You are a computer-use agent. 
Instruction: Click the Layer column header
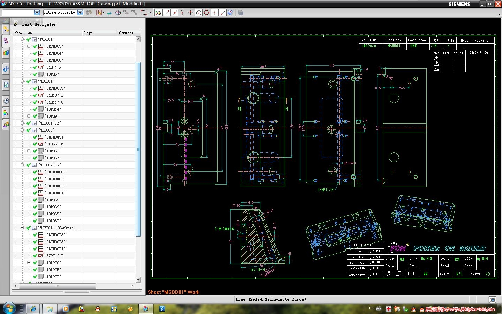click(99, 33)
